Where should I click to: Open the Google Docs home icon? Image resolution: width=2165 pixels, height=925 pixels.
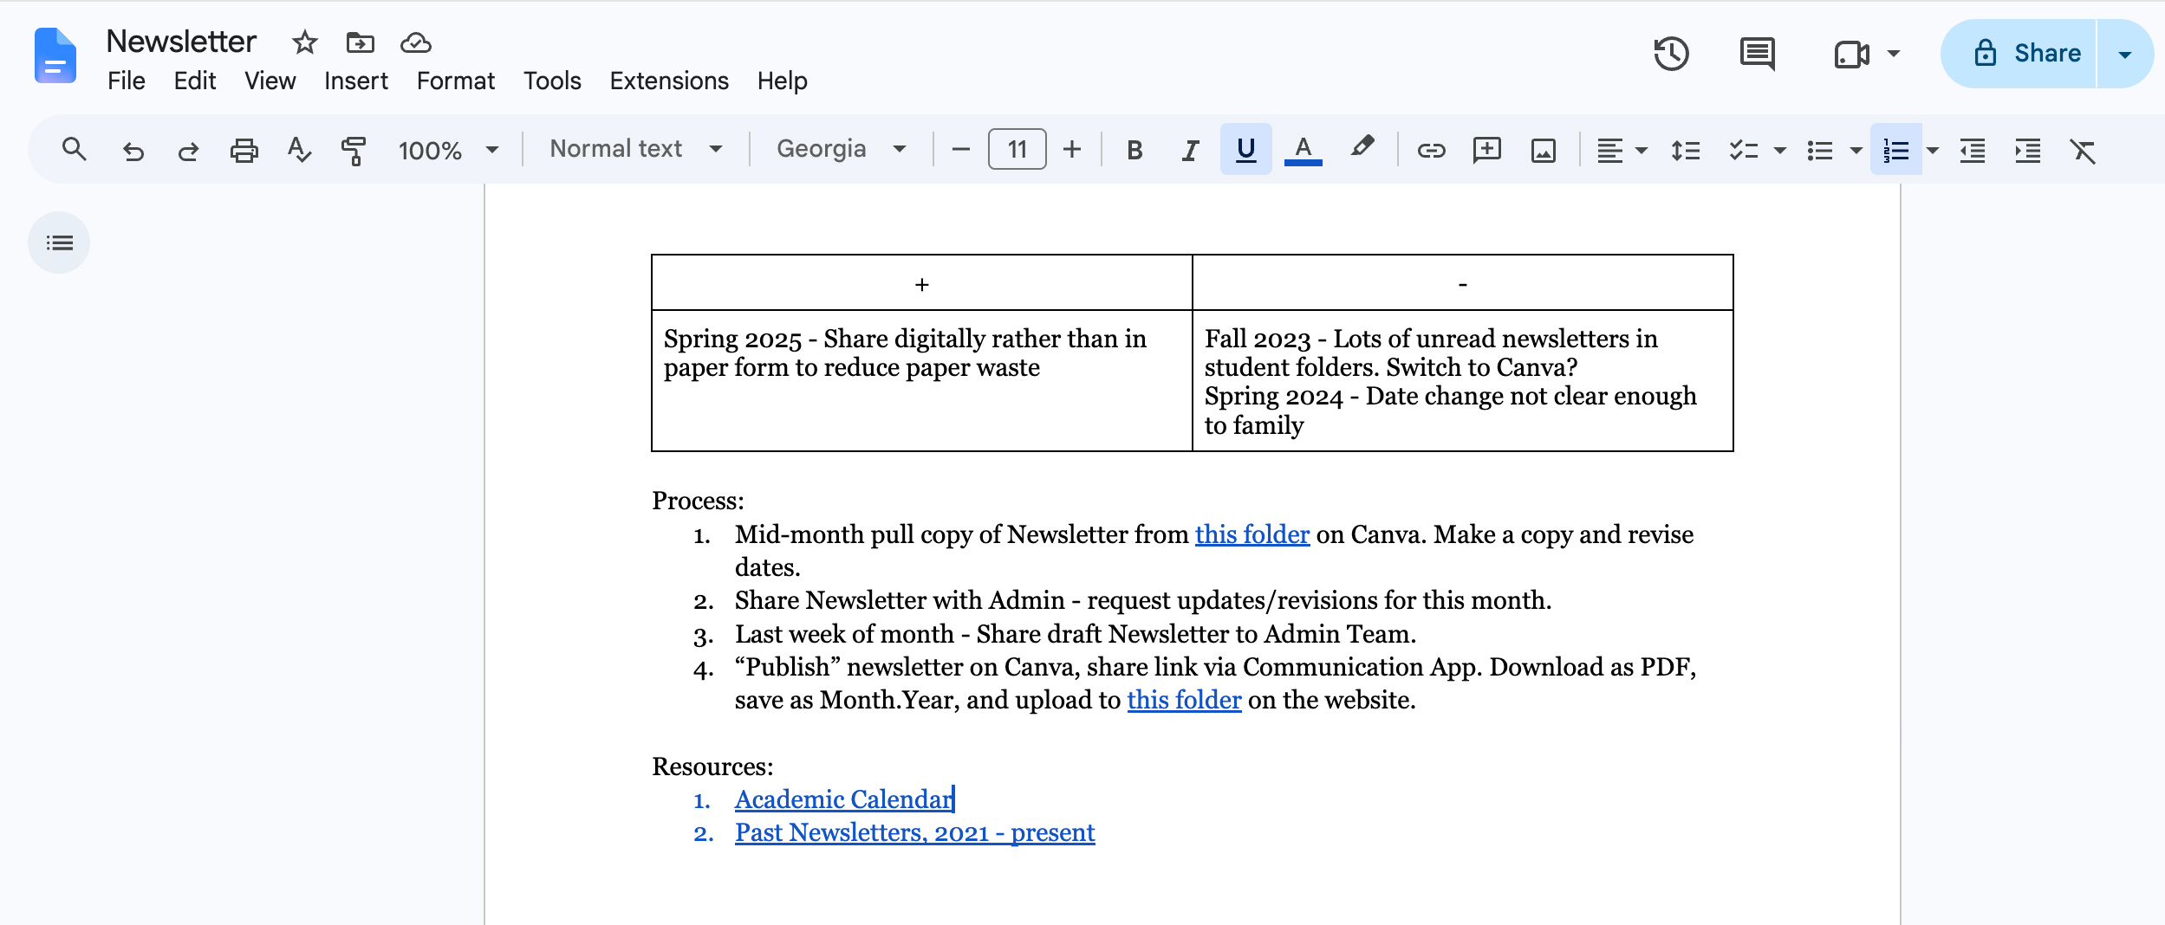point(55,55)
